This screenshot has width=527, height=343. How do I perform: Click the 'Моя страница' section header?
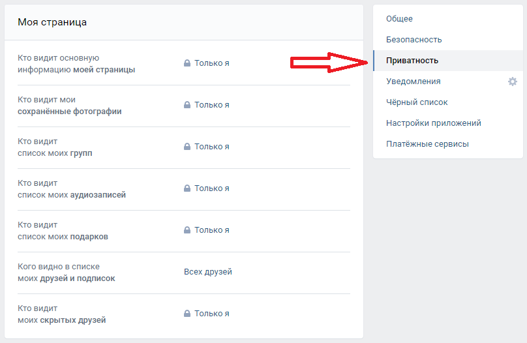[52, 22]
